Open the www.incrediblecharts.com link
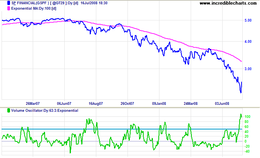 point(228,3)
